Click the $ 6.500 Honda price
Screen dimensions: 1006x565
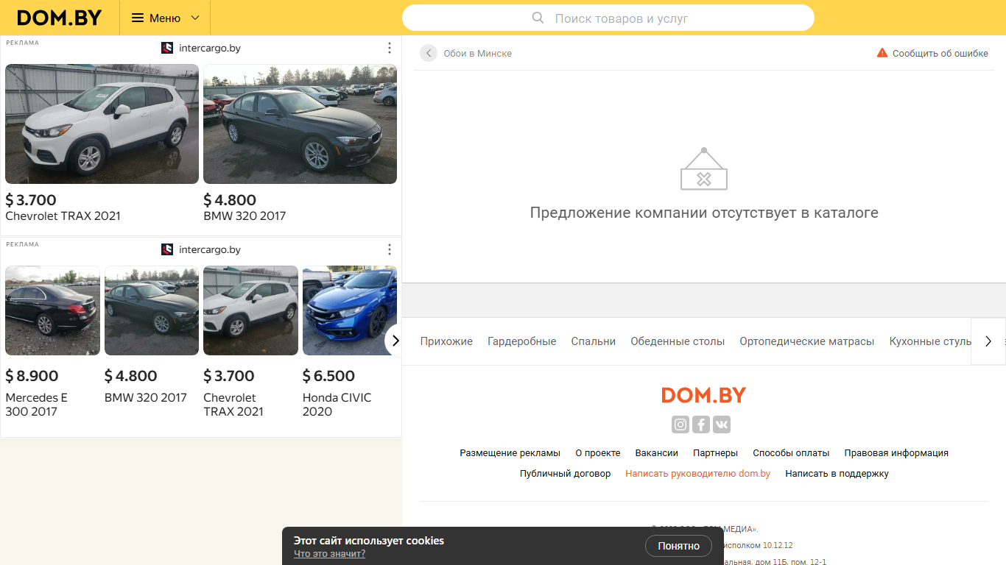pyautogui.click(x=329, y=376)
